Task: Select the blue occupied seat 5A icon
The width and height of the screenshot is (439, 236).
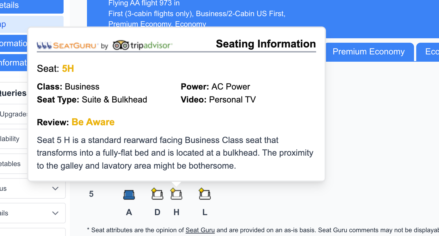Action: [129, 194]
